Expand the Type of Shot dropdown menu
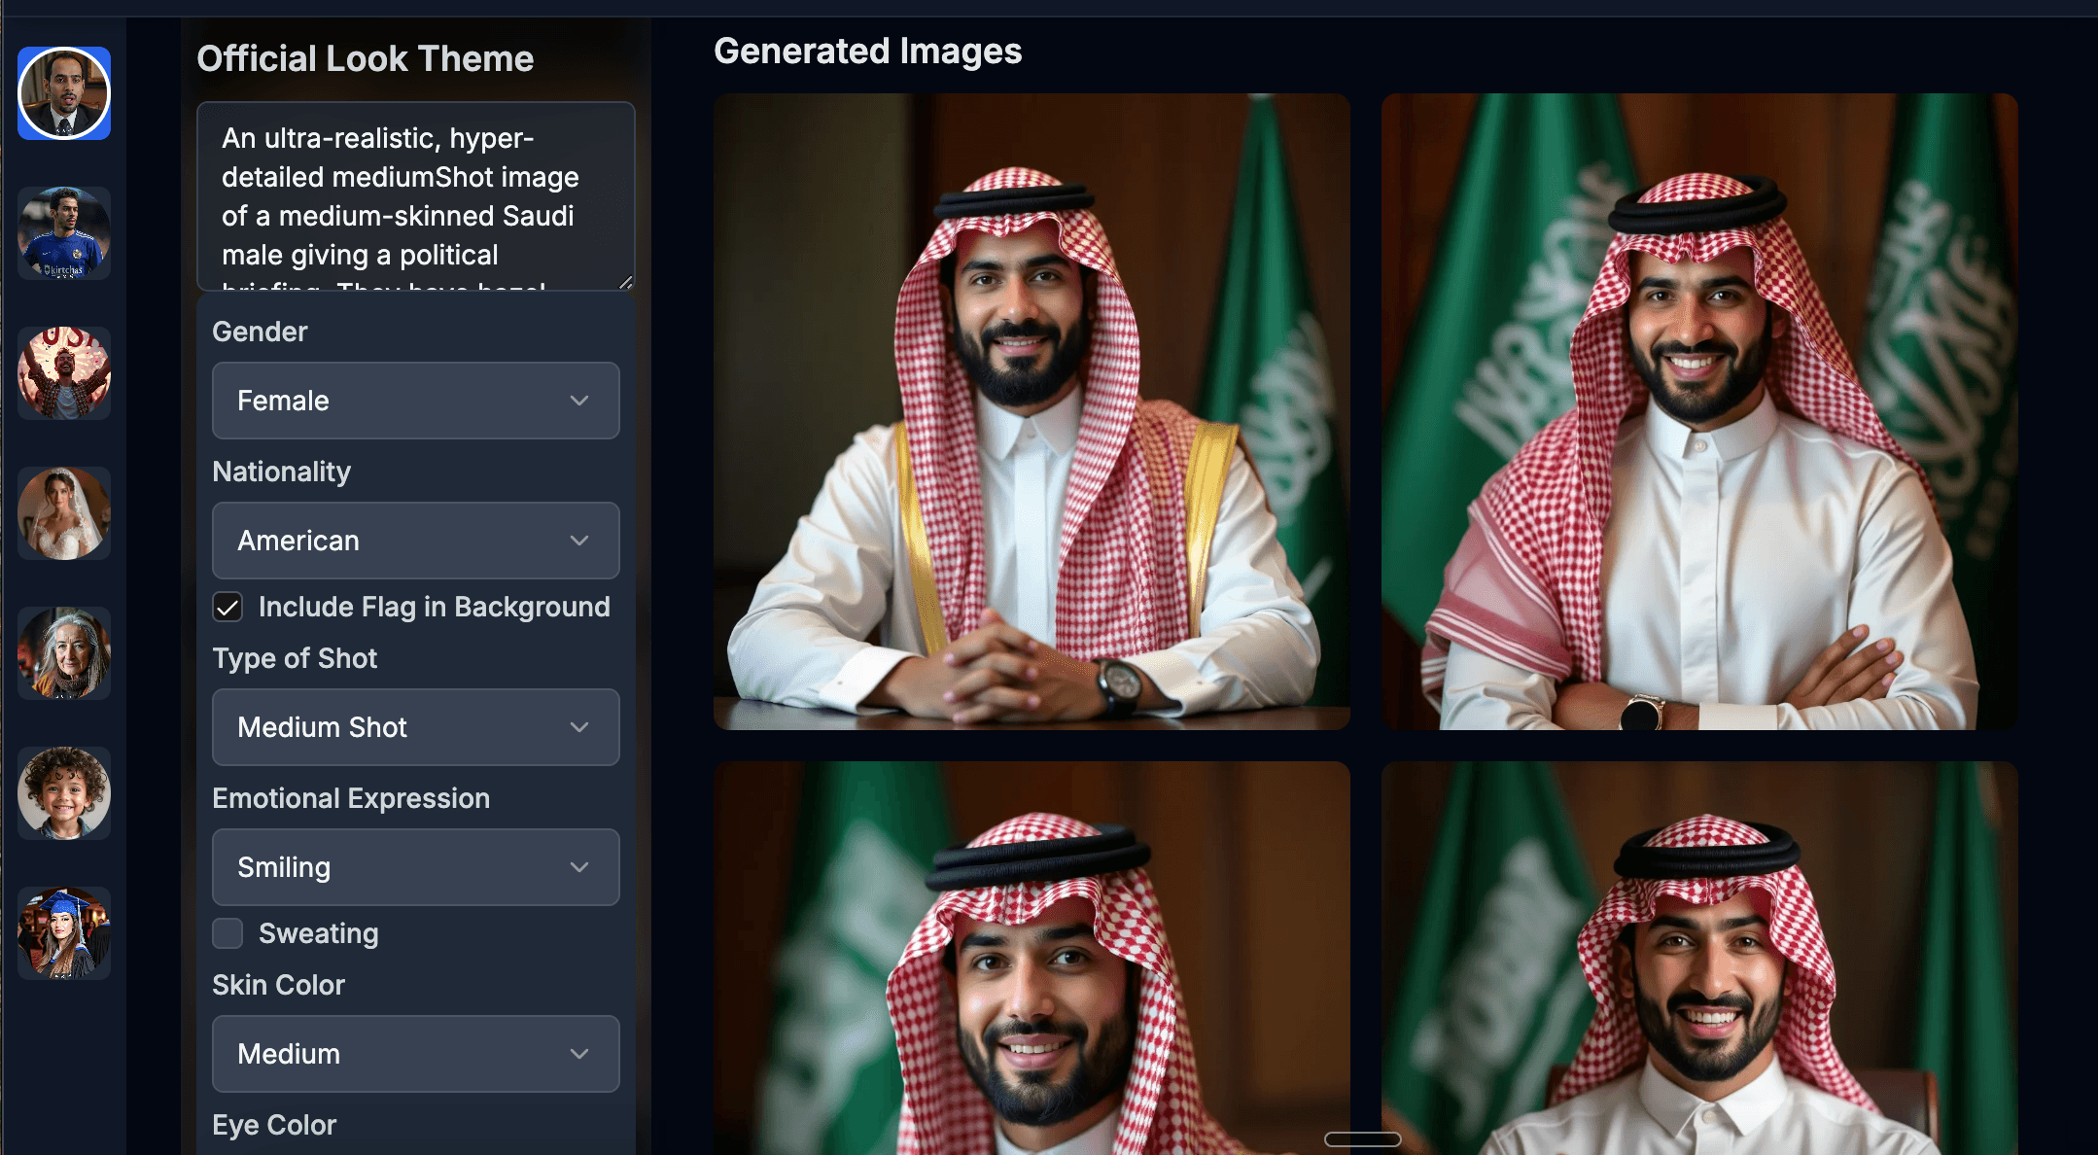Image resolution: width=2098 pixels, height=1155 pixels. pos(415,727)
